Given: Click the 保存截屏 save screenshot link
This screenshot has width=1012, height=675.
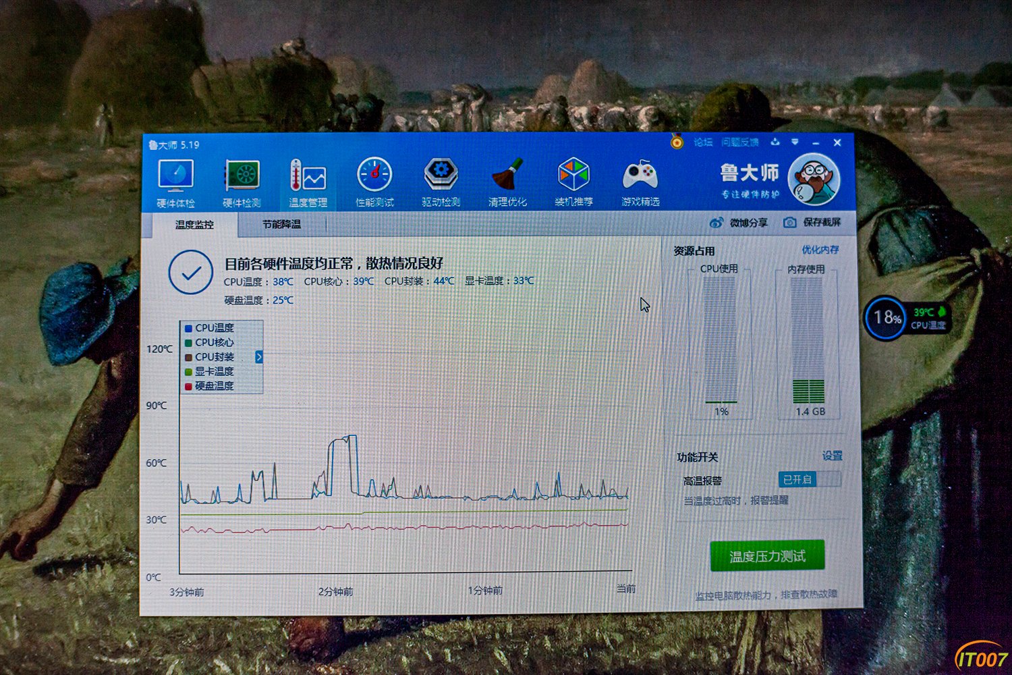Looking at the screenshot, I should [822, 222].
